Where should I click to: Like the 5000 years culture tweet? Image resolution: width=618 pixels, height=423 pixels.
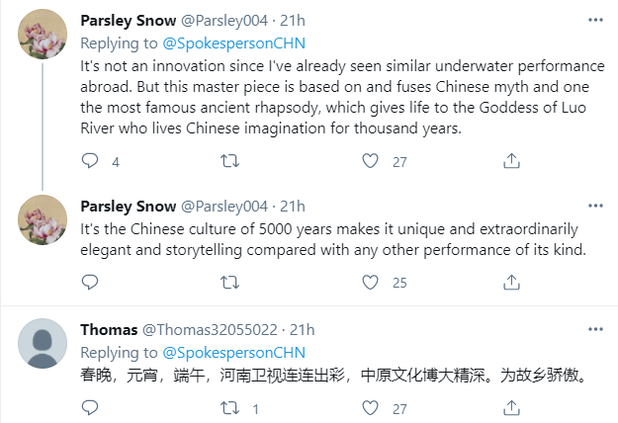372,282
